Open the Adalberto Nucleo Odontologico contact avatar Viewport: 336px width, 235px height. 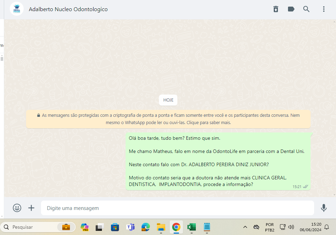pos(17,9)
